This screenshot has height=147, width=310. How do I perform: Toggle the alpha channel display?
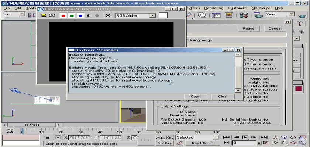click(89, 15)
